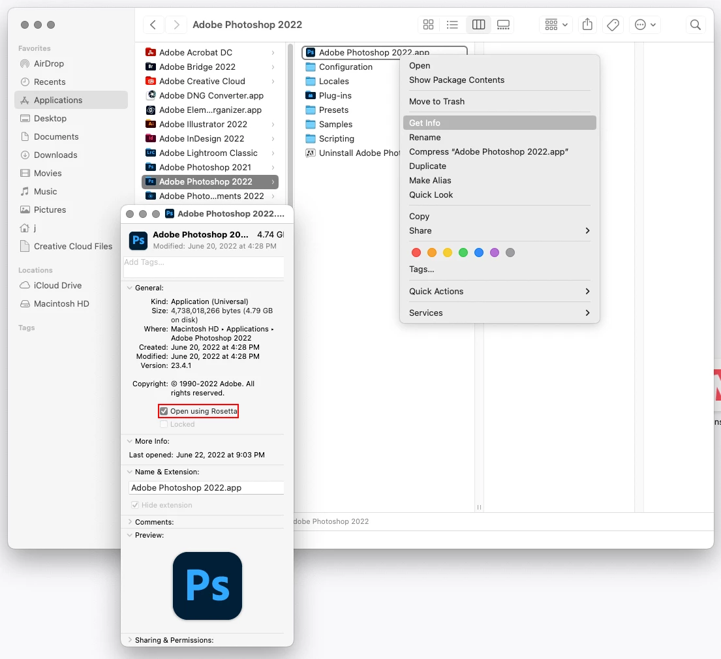Open Macintosh HD in the sidebar

pos(71,303)
